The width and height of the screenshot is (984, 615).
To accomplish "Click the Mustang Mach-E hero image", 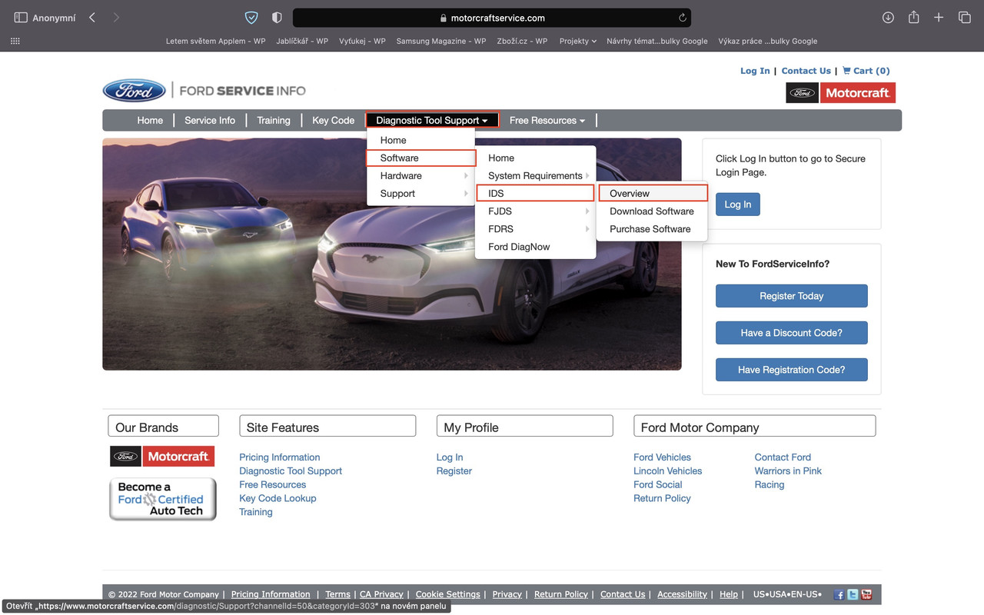I will [392, 254].
